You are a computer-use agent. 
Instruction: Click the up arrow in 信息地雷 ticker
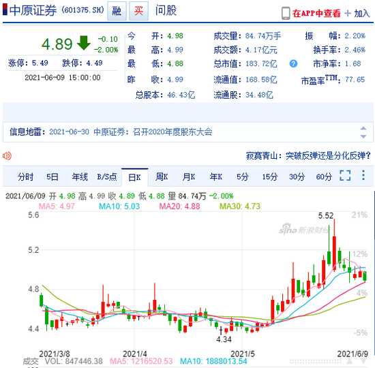click(363, 128)
